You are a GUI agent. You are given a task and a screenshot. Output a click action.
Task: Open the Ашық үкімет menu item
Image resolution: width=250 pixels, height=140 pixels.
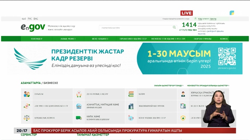tap(68, 39)
